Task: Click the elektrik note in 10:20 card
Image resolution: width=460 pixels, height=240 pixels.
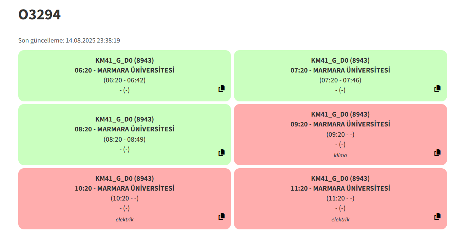Action: pyautogui.click(x=125, y=219)
